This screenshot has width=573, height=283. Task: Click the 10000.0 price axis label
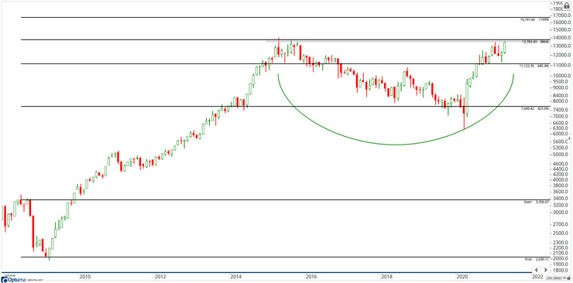click(562, 76)
